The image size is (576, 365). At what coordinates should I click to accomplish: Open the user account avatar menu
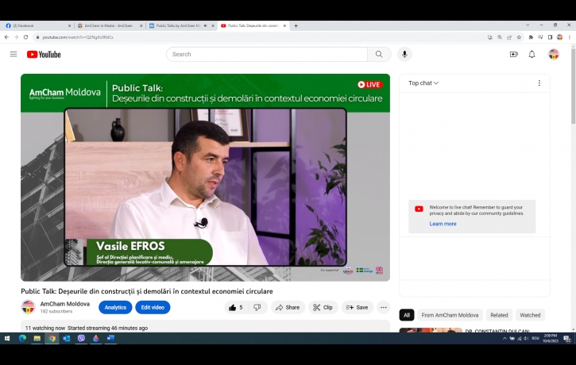coord(554,54)
